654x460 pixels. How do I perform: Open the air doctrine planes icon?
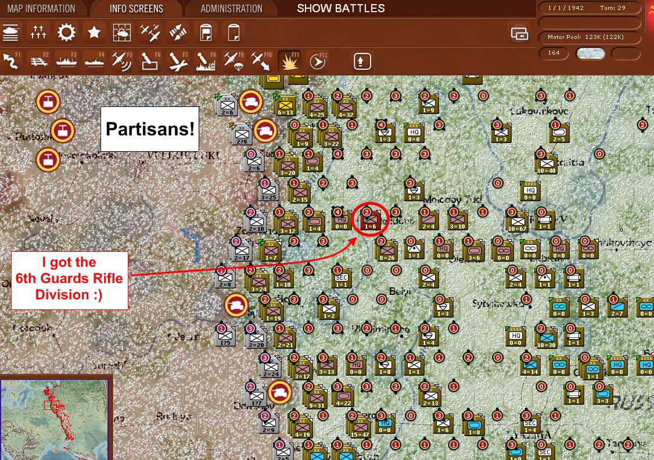(150, 33)
